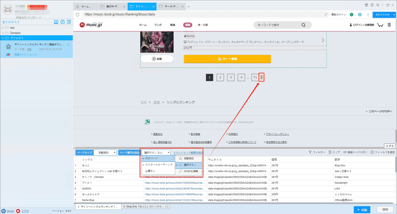Add a new tab with plus icon
This screenshot has width=397, height=214.
point(189,6)
